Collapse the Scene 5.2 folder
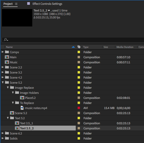144x143 pixels. click(3, 82)
